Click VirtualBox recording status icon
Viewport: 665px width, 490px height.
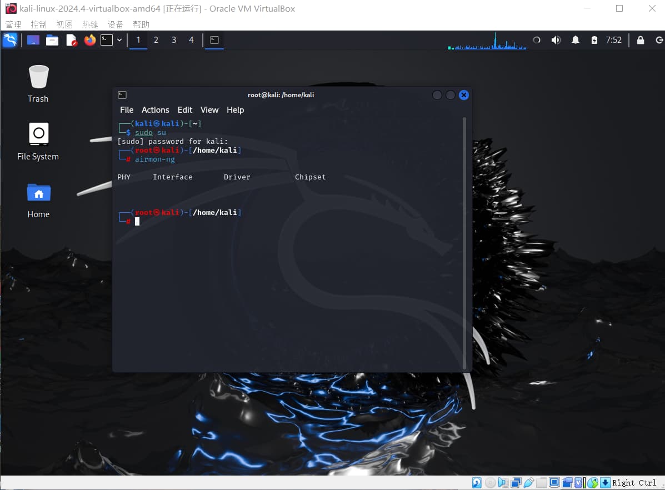[567, 483]
